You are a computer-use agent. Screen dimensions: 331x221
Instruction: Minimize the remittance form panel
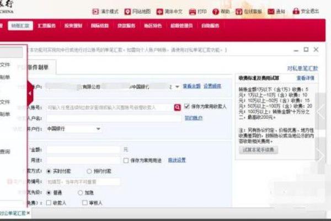pyautogui.click(x=296, y=50)
